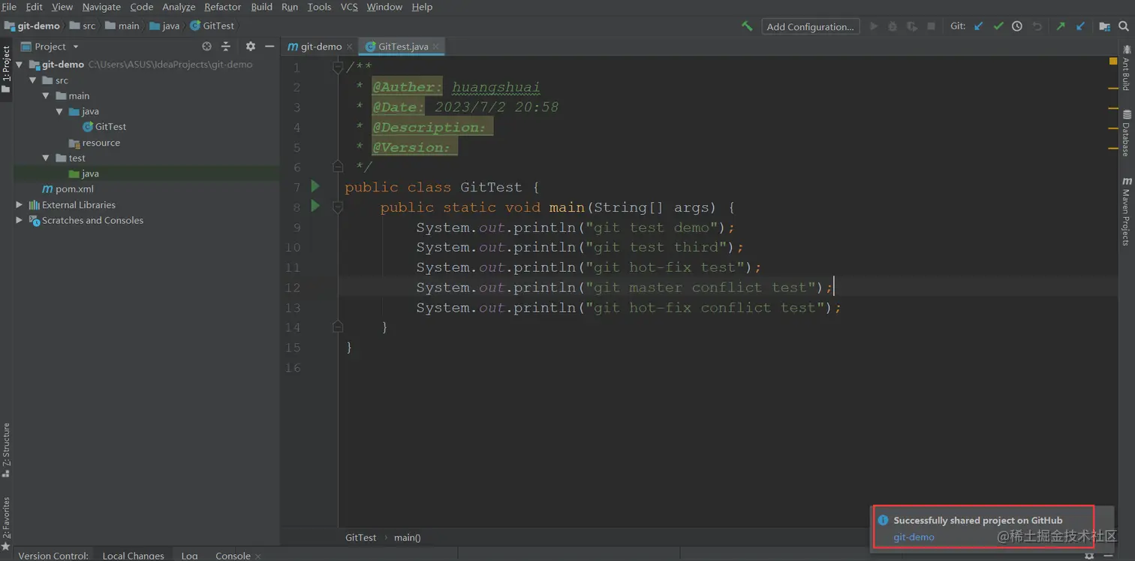Expand Scratches and Consoles node
The height and width of the screenshot is (561, 1135).
tap(20, 220)
